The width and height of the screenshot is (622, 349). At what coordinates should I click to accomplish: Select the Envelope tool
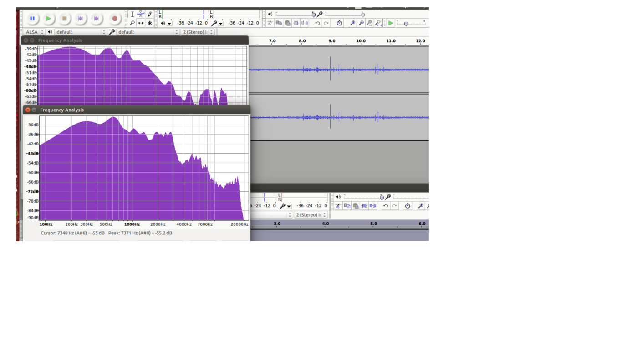tap(141, 14)
